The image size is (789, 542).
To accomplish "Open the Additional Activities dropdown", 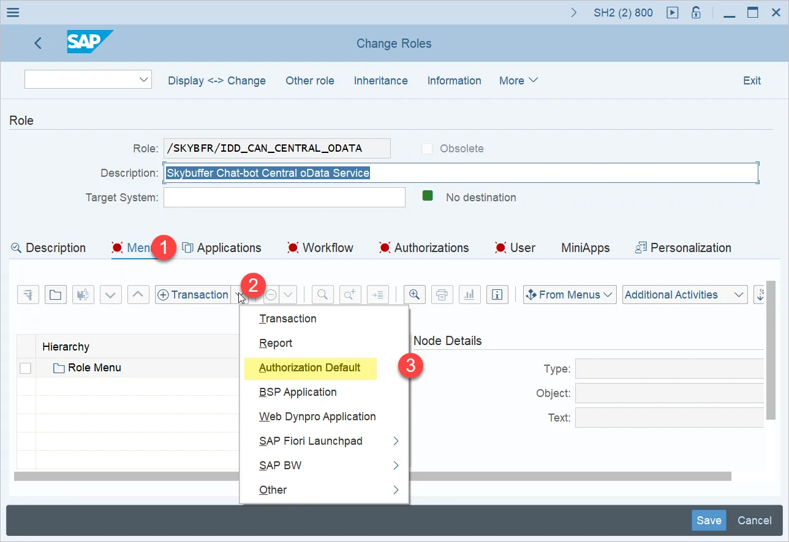I will click(685, 295).
